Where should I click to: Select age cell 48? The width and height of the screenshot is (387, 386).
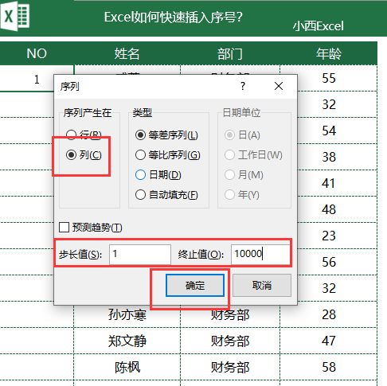(x=329, y=209)
